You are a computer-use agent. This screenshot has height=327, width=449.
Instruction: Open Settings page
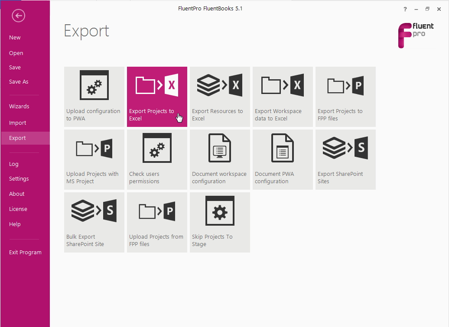click(x=19, y=178)
